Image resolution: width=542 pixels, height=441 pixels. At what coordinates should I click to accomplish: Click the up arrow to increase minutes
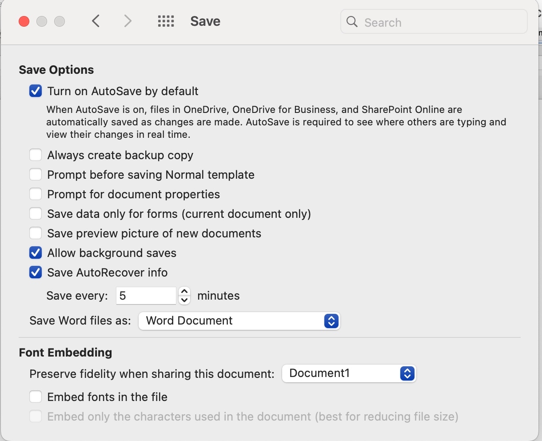184,291
